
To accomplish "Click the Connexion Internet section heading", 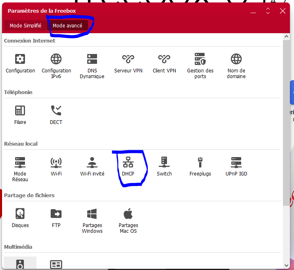I will [29, 40].
